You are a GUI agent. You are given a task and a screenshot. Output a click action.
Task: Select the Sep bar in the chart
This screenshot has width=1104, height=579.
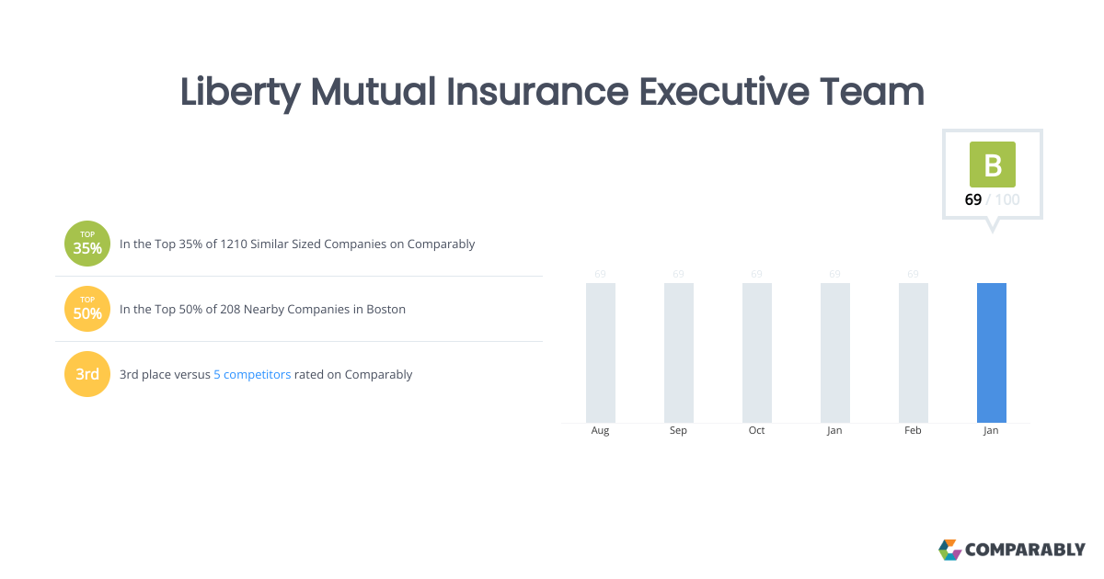pos(678,352)
